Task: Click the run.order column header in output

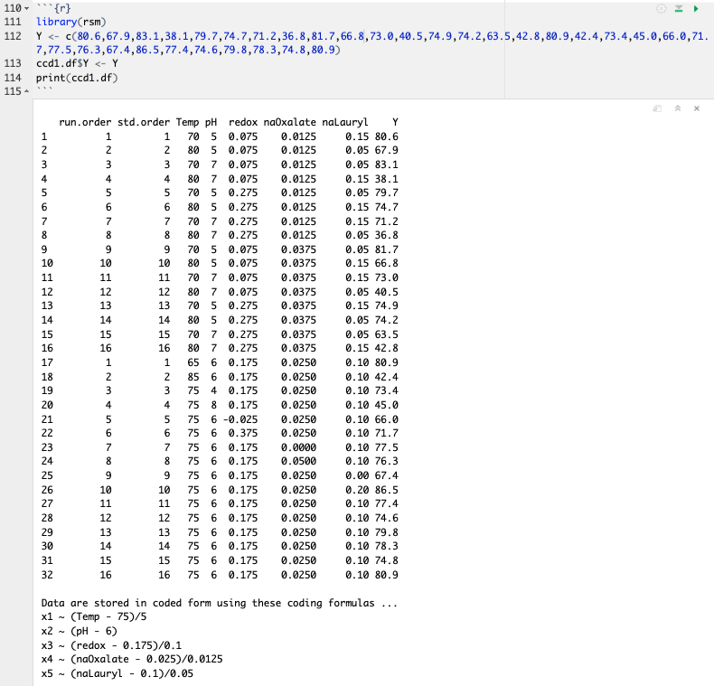Action: [84, 122]
